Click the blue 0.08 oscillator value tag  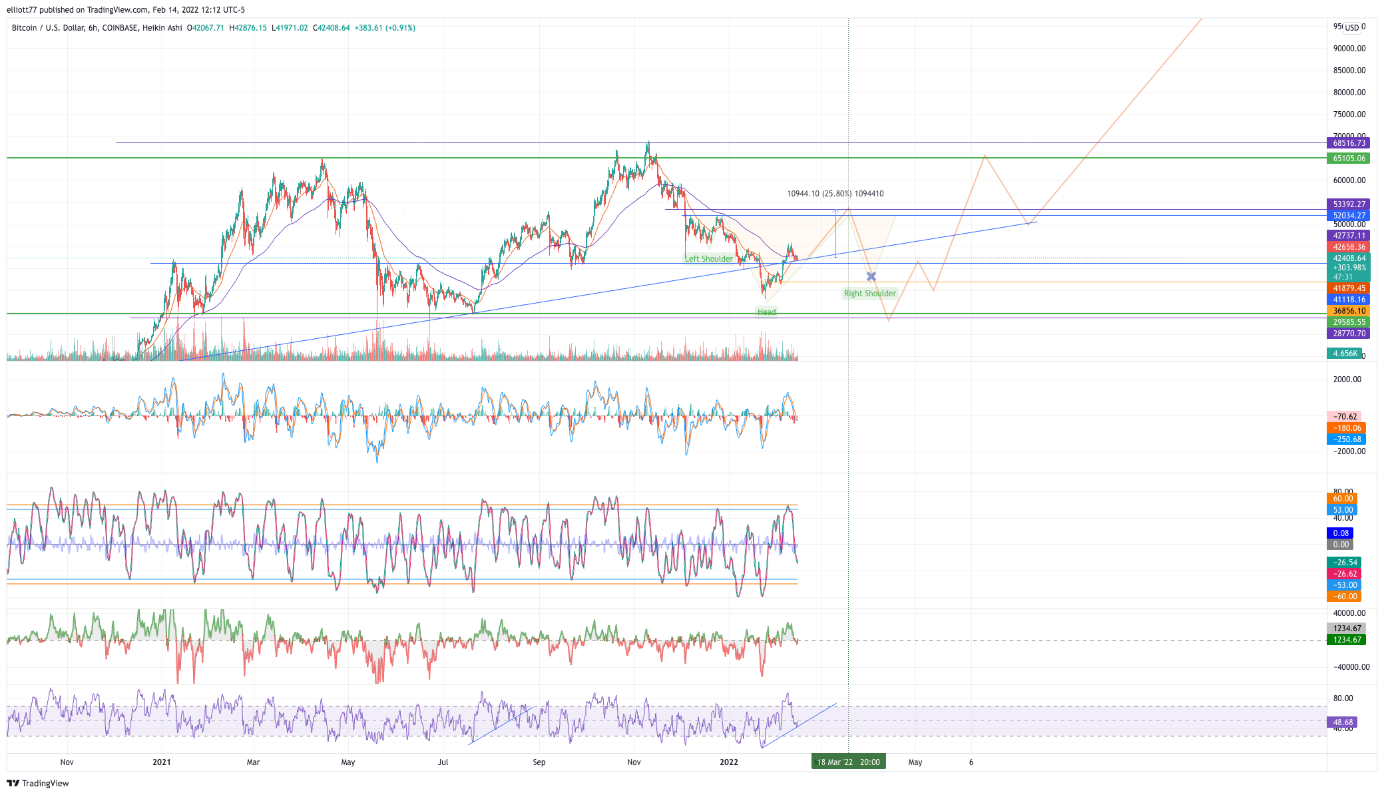[x=1340, y=533]
